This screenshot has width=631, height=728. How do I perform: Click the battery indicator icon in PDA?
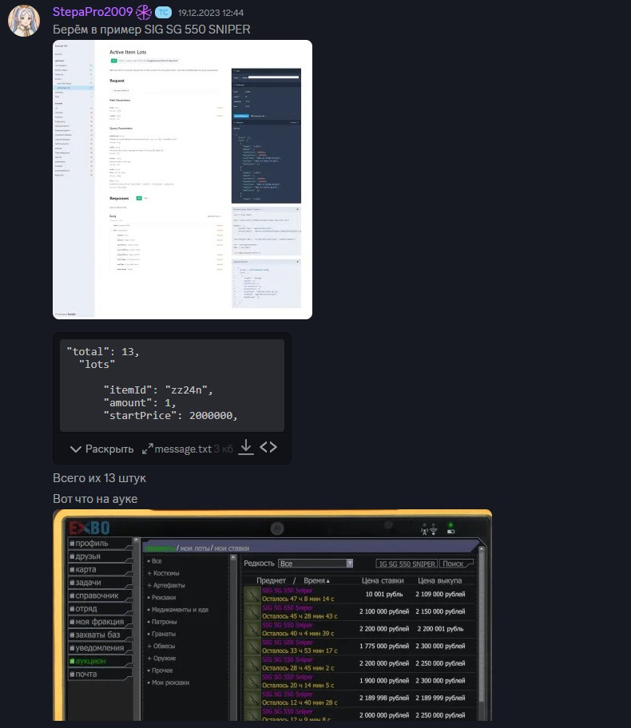point(450,531)
